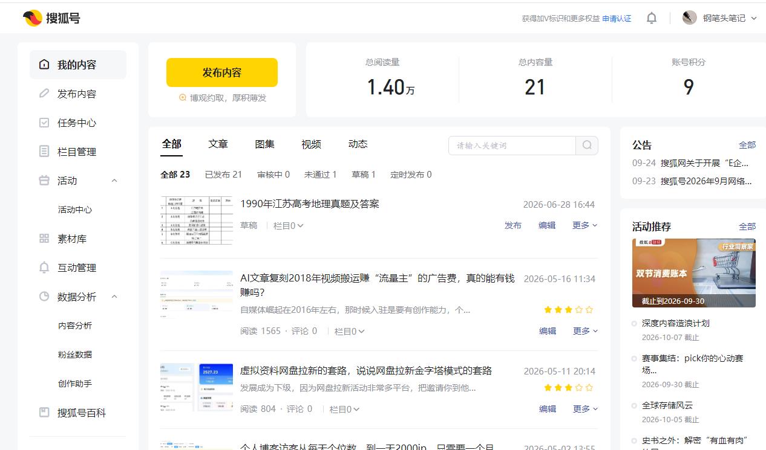Open 更多 menu for 1990年江苏高考 article

coord(585,225)
